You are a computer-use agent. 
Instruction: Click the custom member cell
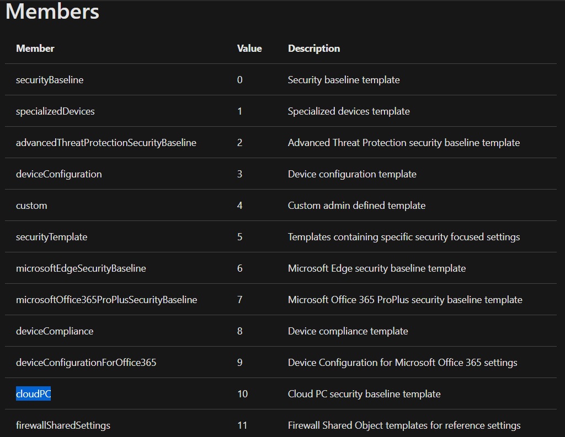(x=31, y=206)
